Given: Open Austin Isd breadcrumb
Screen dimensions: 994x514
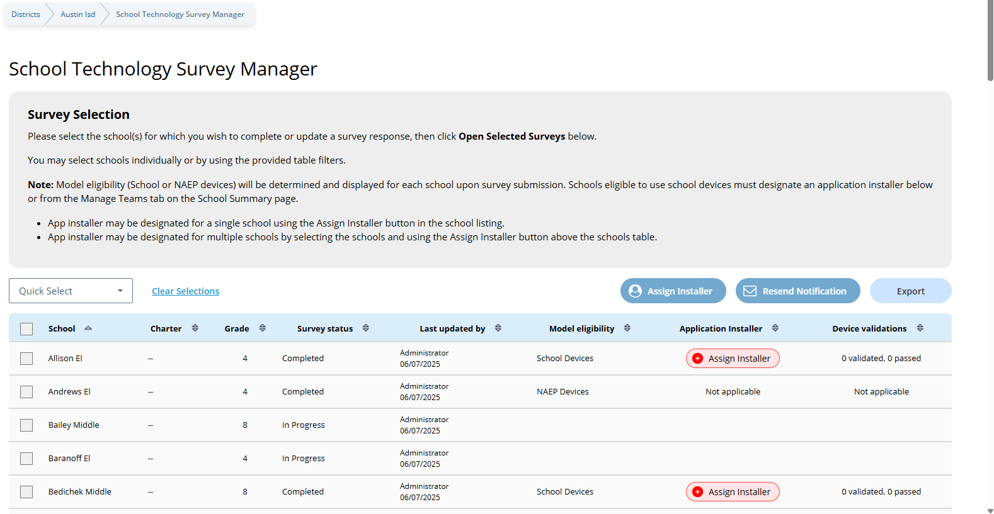Looking at the screenshot, I should pyautogui.click(x=77, y=14).
